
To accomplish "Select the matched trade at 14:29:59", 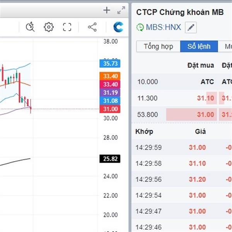I will coord(182,147).
